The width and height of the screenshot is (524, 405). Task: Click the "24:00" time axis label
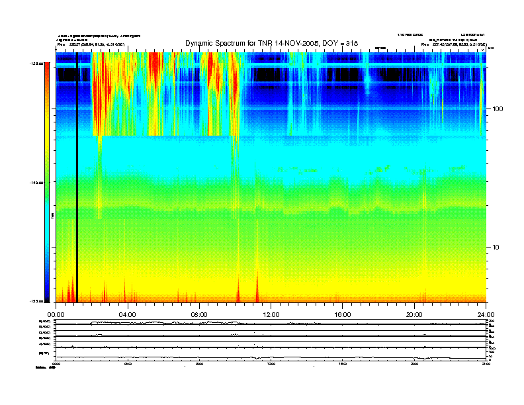[x=486, y=315]
